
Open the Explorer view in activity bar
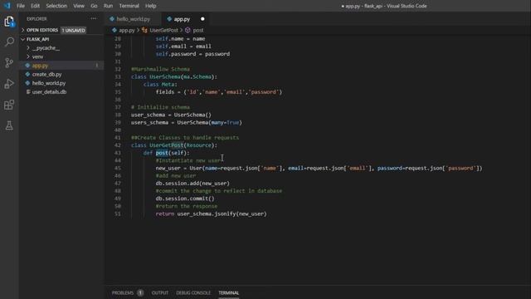pyautogui.click(x=9, y=22)
